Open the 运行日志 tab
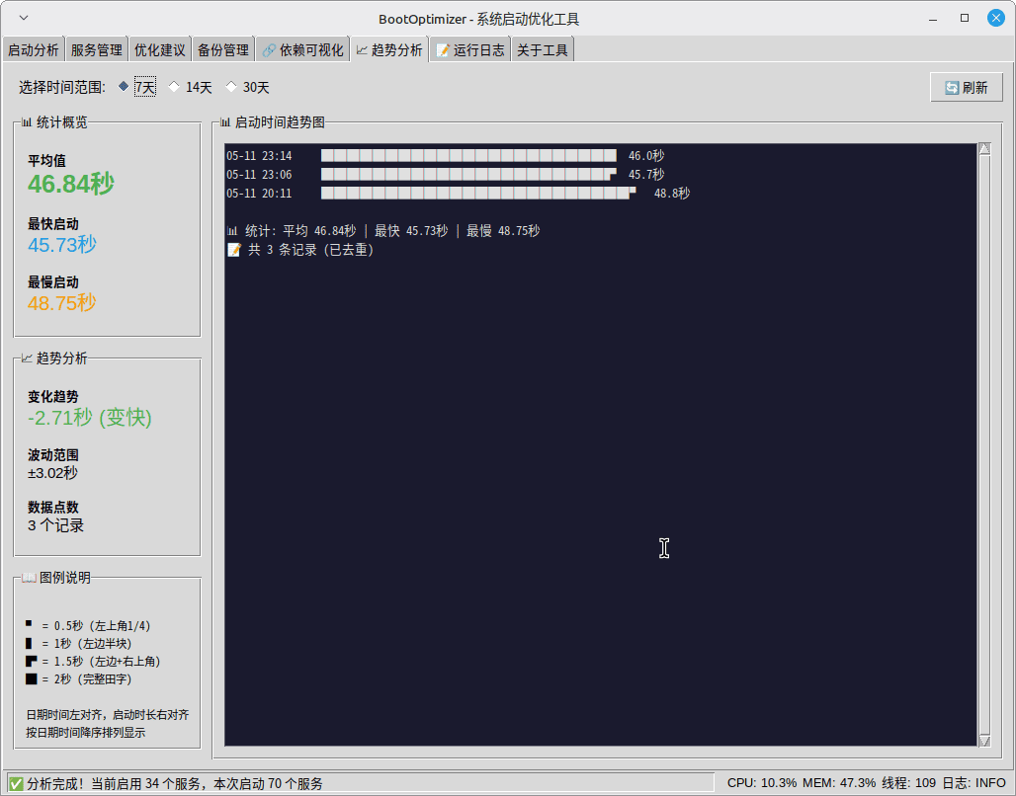This screenshot has height=796, width=1016. [x=470, y=49]
